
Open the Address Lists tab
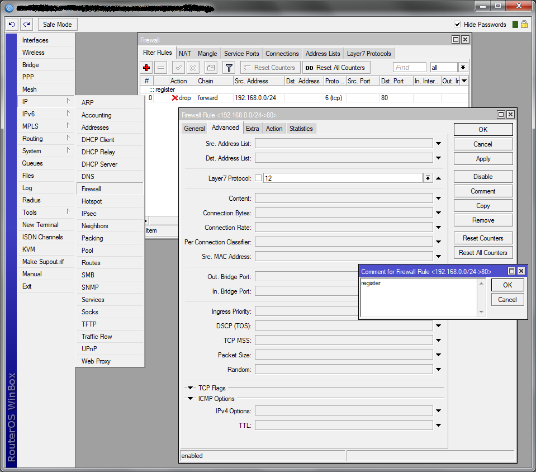point(322,53)
